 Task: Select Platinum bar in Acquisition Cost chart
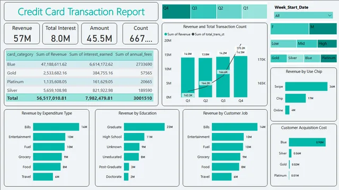coord(289,175)
